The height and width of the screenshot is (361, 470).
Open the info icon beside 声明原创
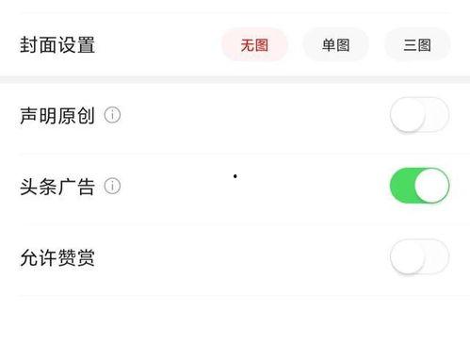(x=112, y=115)
